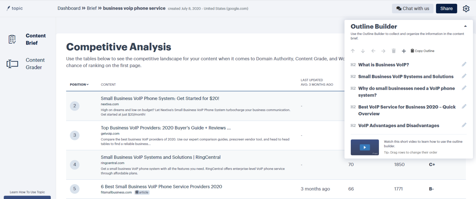Click the CONTENT column header

point(108,84)
